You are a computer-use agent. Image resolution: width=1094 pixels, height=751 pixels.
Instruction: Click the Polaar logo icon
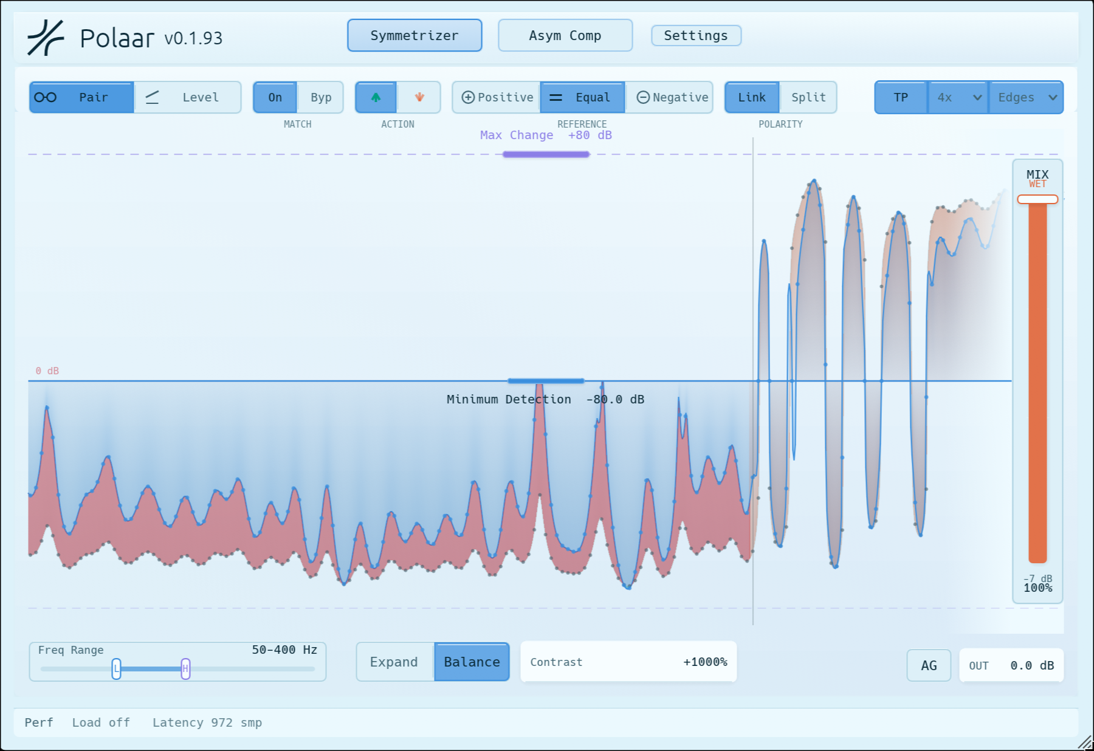coord(46,38)
